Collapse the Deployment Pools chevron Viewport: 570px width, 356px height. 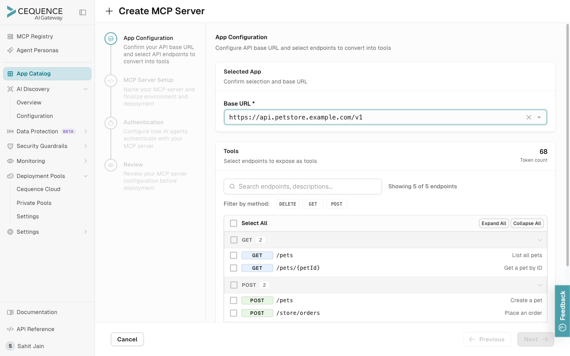coord(85,176)
